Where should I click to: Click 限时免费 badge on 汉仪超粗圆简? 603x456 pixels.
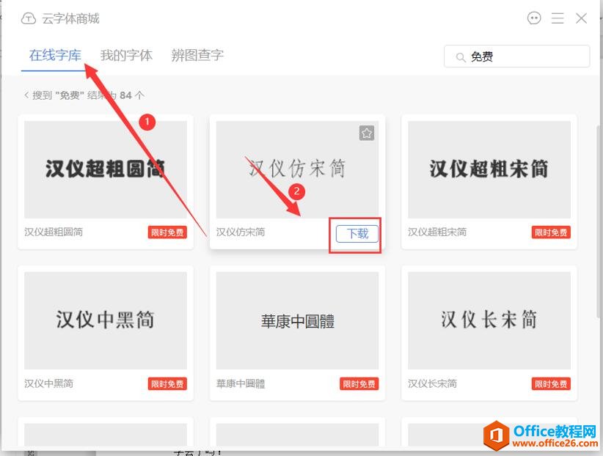[167, 232]
